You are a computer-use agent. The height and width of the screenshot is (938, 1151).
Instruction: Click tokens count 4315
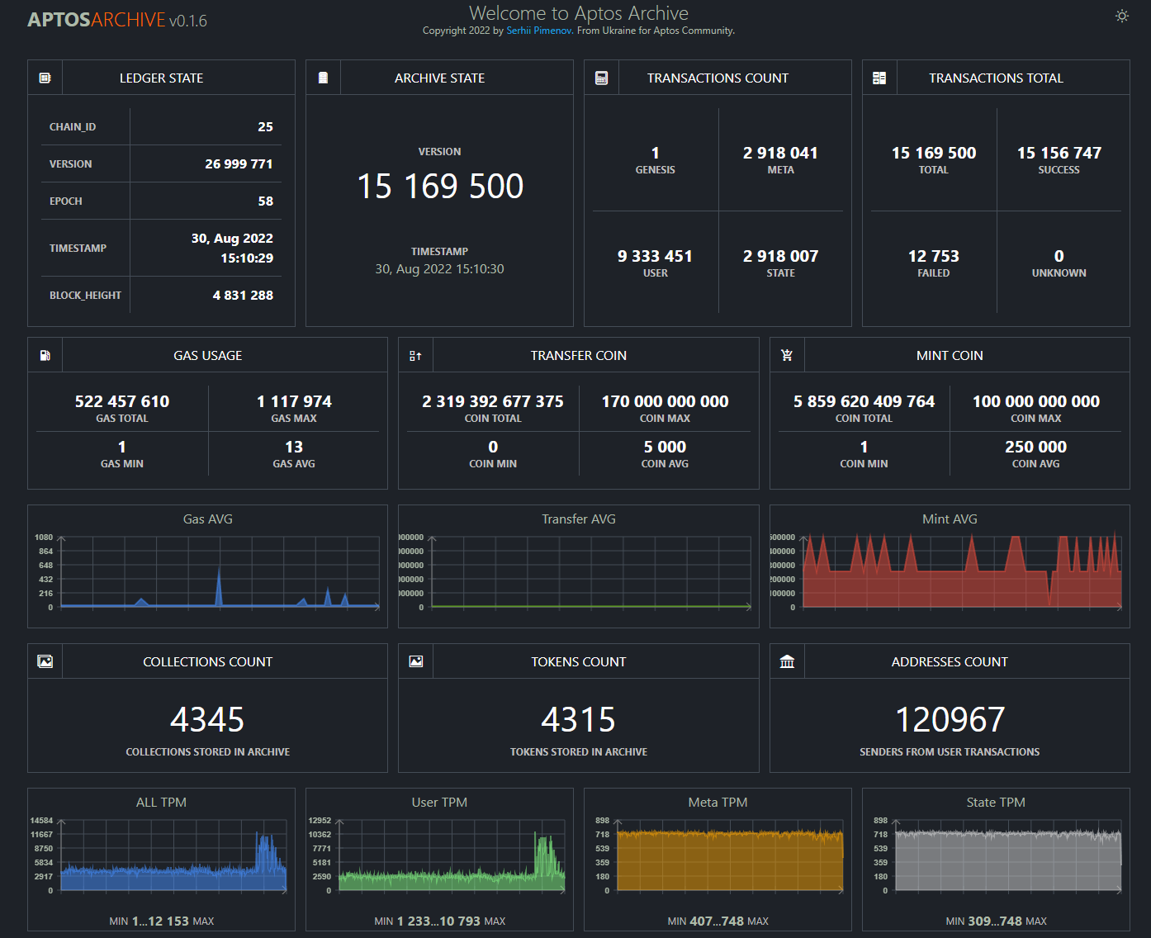(x=578, y=719)
